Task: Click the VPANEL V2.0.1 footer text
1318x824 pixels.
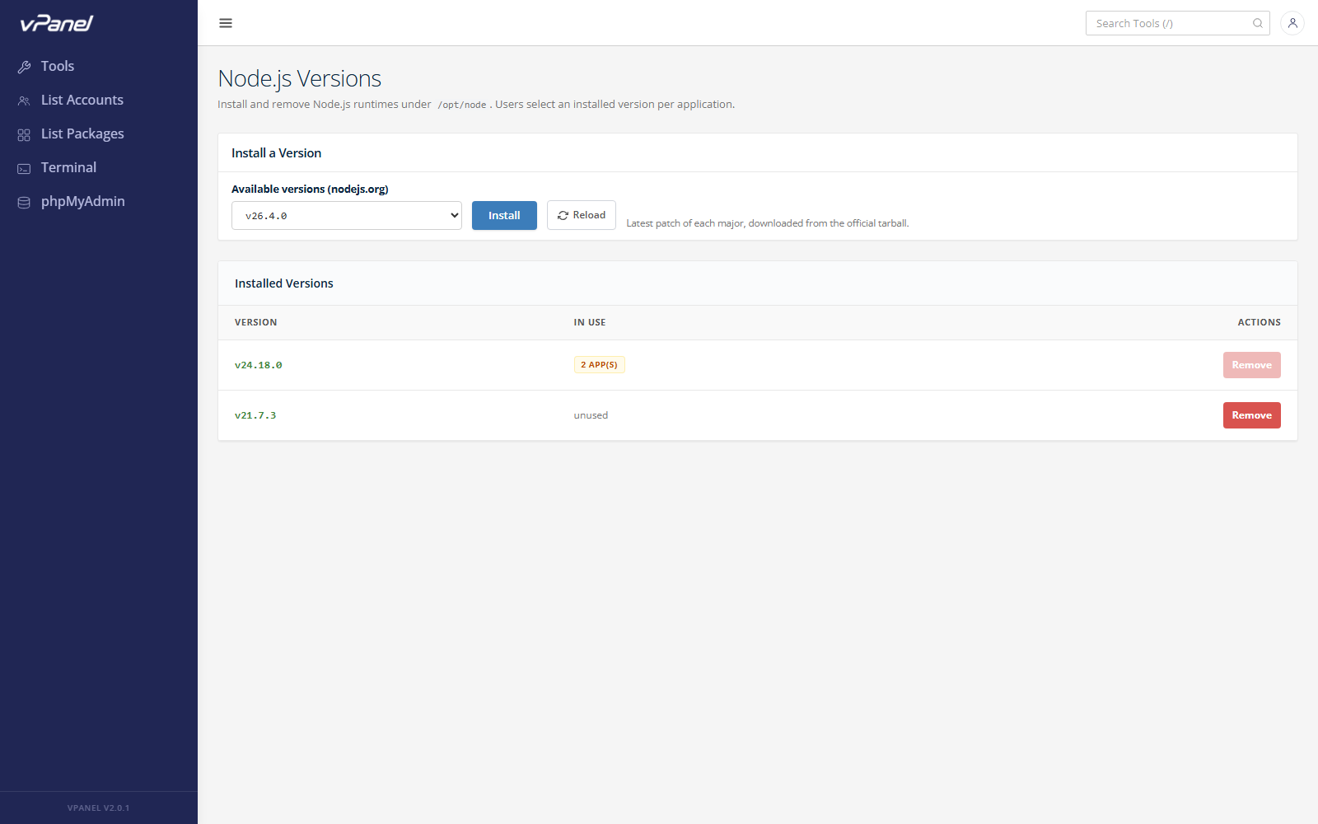Action: (98, 808)
